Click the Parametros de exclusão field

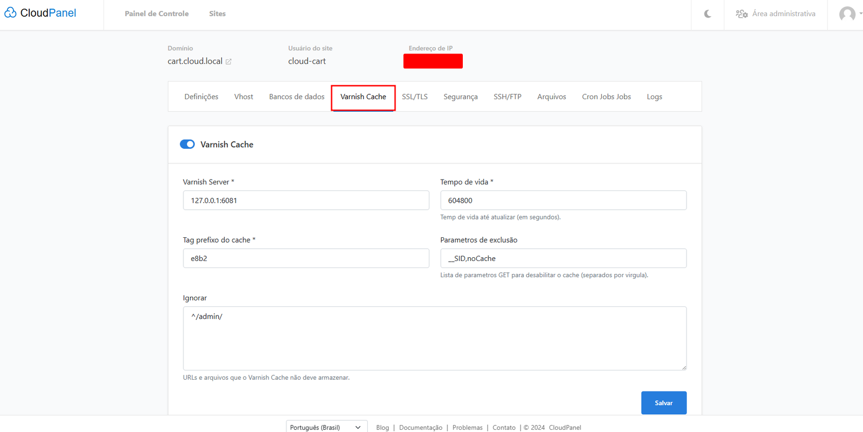point(563,258)
